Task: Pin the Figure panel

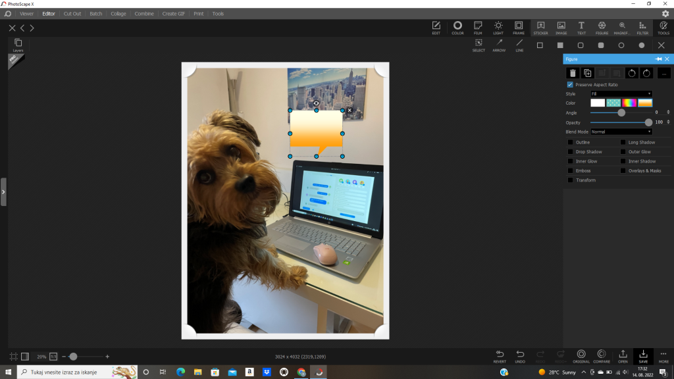Action: tap(658, 59)
